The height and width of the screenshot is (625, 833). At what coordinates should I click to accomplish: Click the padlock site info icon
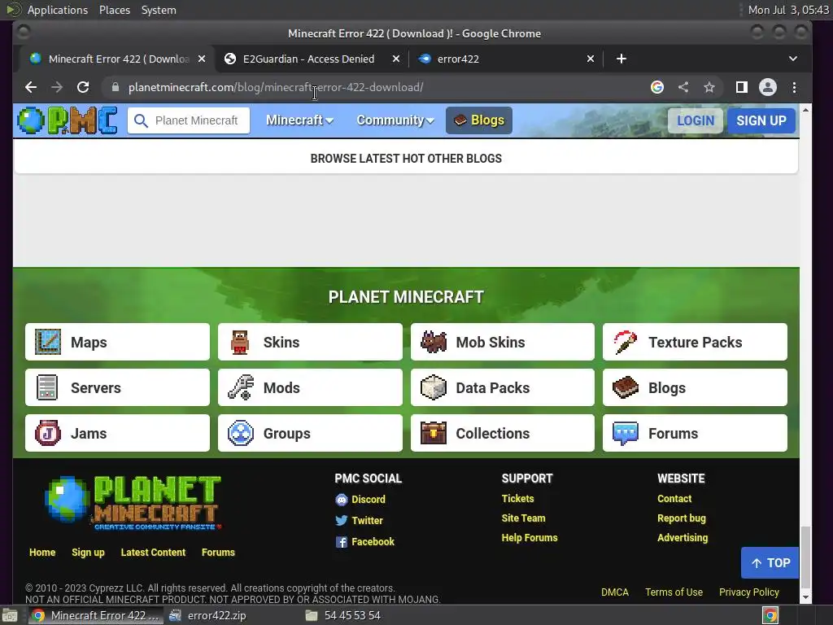tap(116, 87)
